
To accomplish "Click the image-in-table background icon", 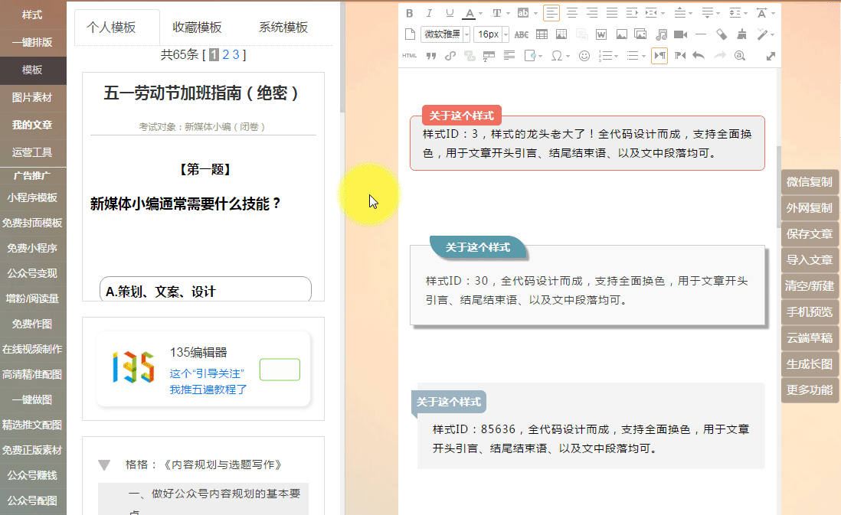I will click(x=561, y=35).
